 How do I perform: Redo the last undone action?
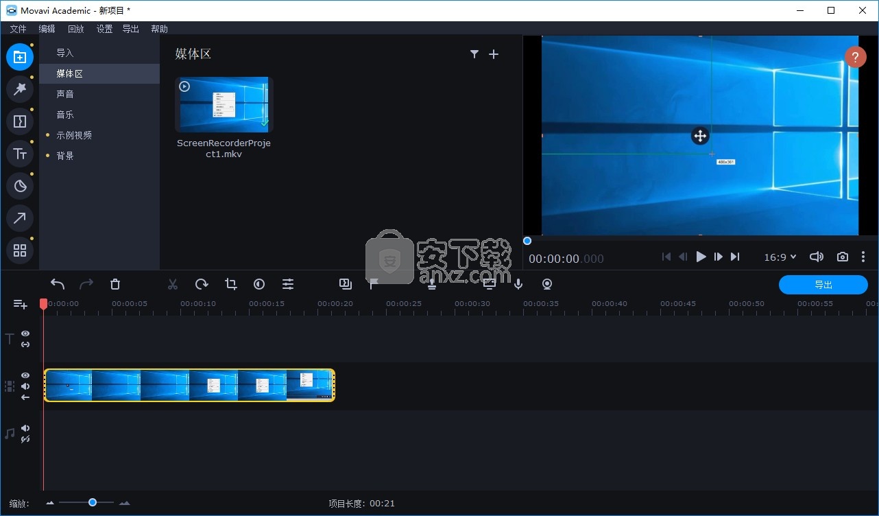point(86,284)
